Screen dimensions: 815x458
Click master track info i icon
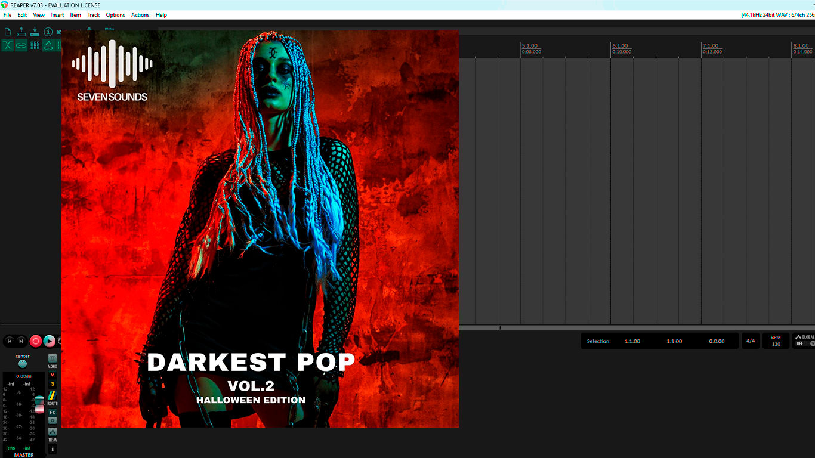[x=53, y=449]
